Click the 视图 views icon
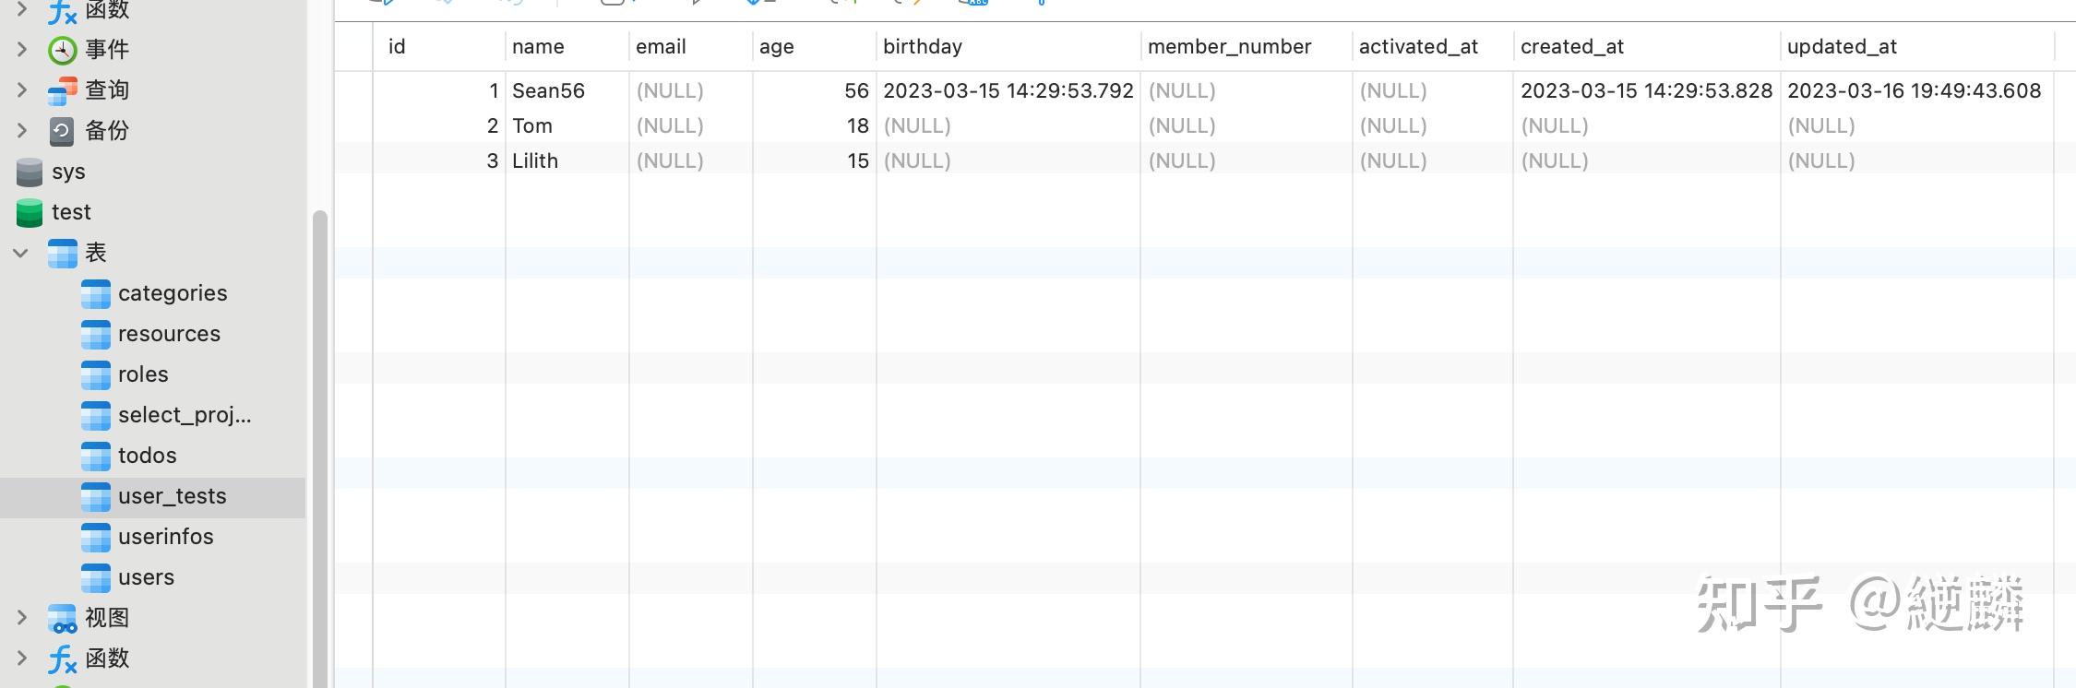Viewport: 2076px width, 688px height. tap(62, 618)
